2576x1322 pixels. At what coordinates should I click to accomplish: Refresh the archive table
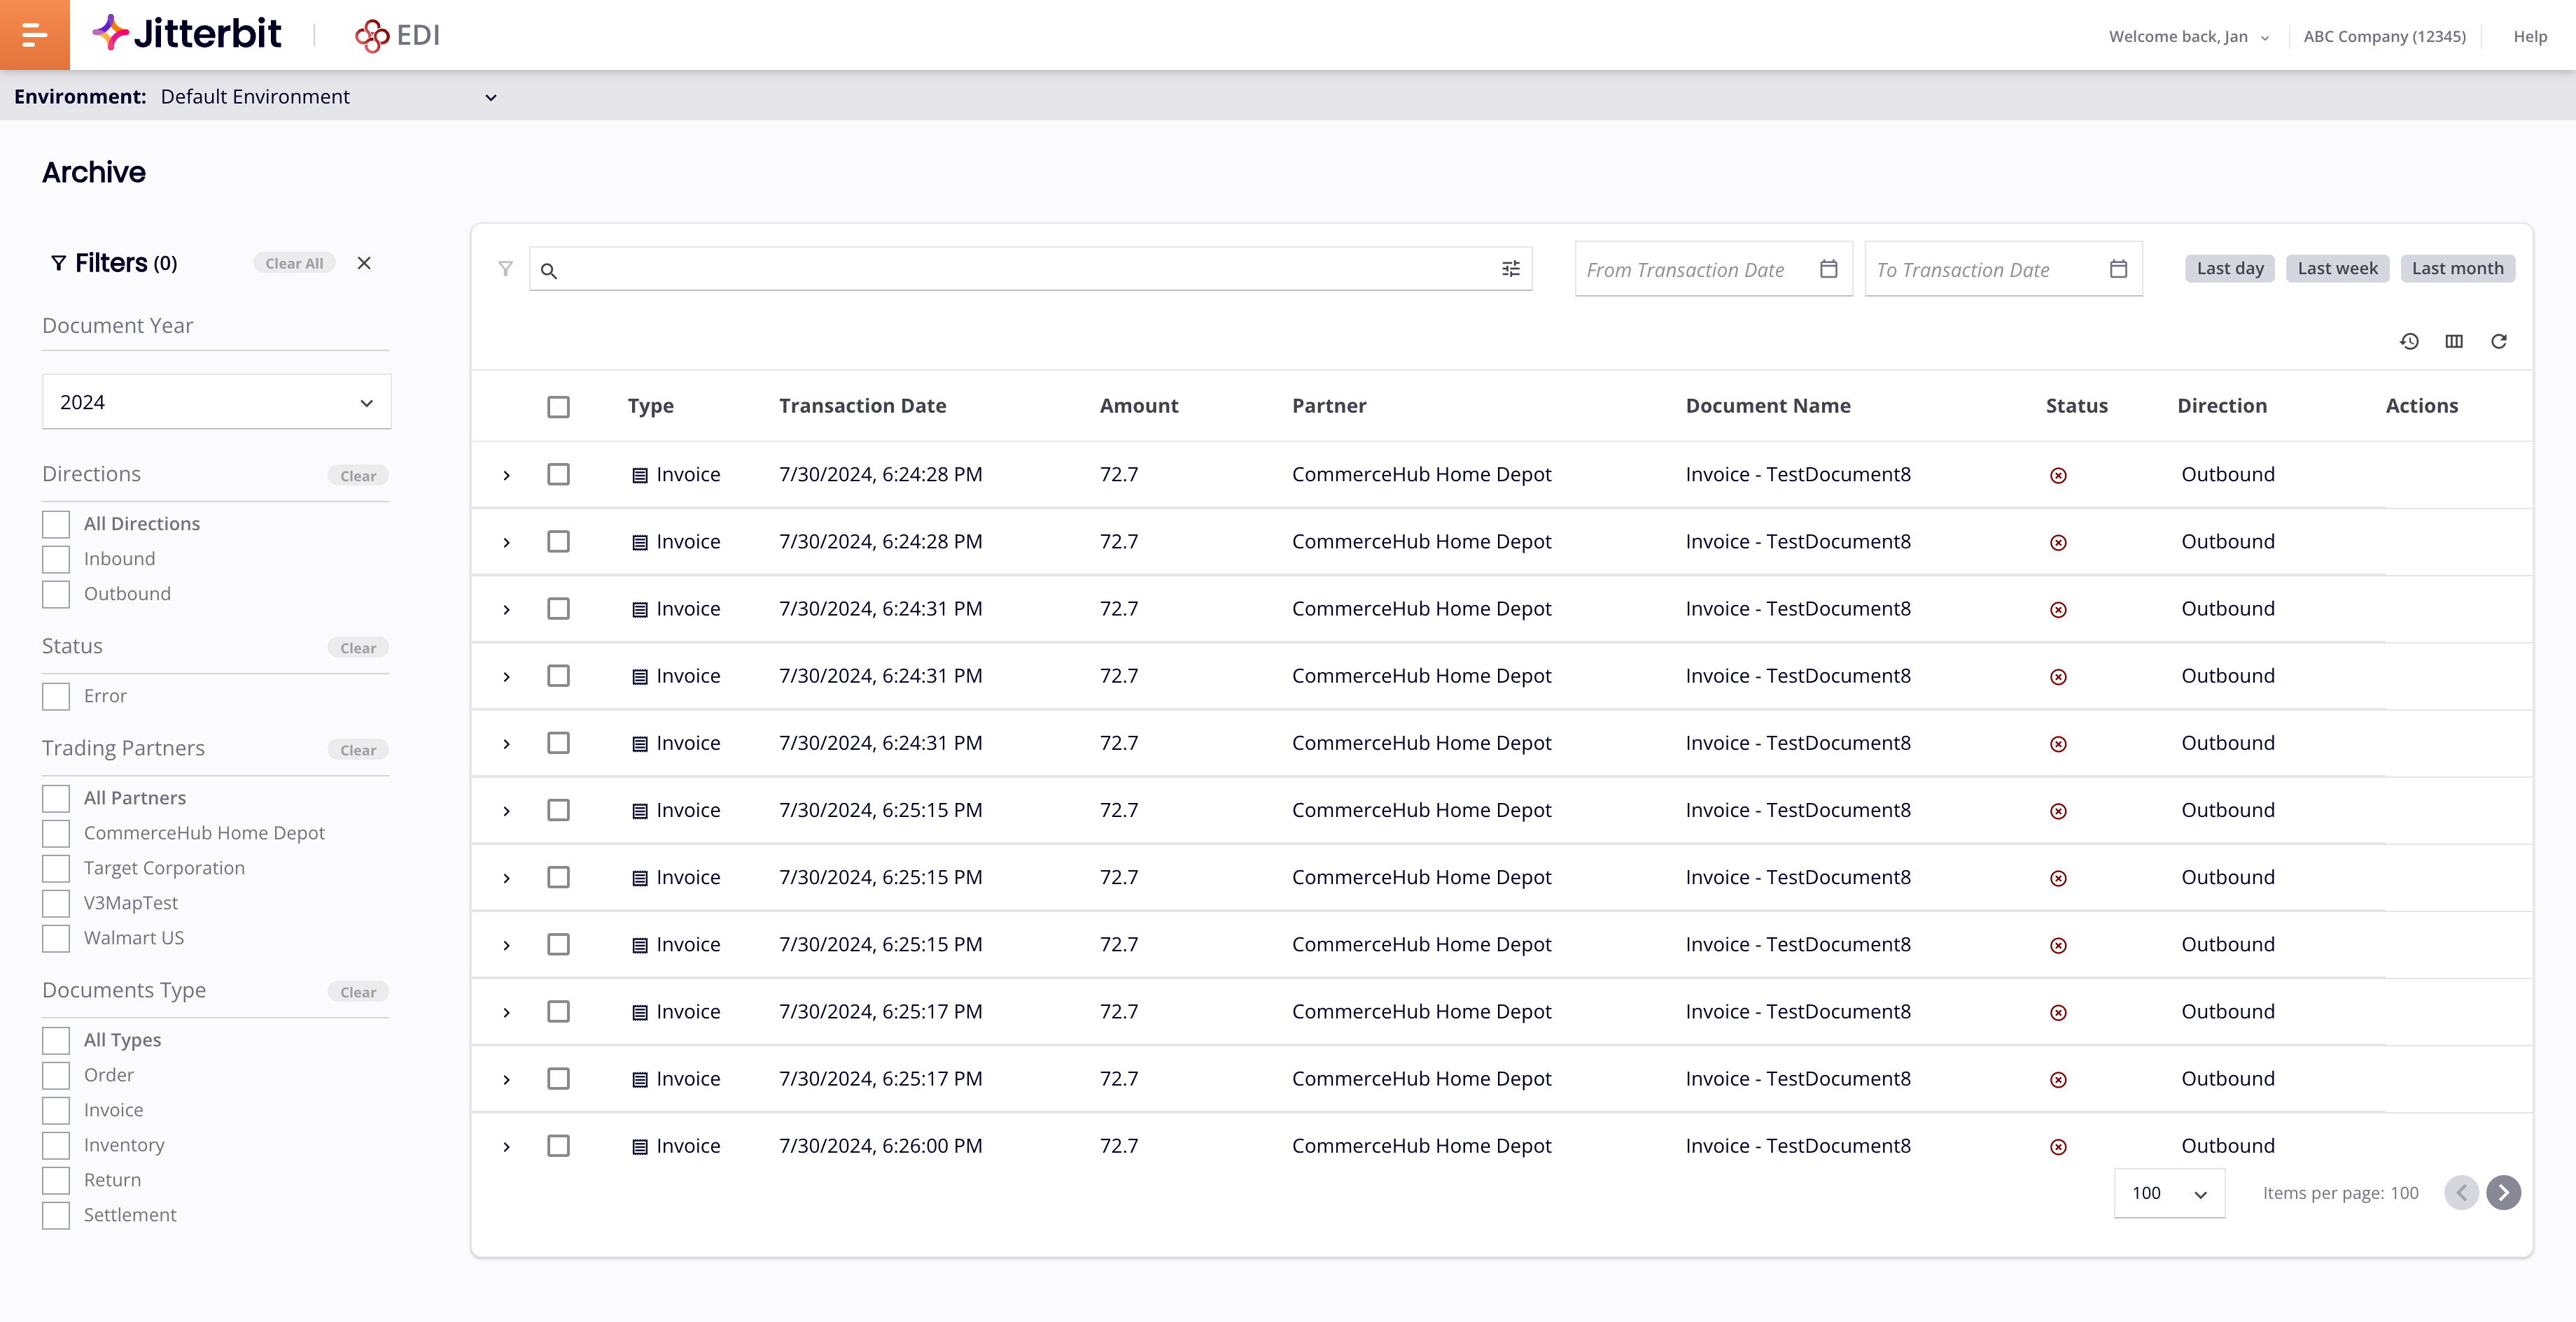coord(2499,342)
